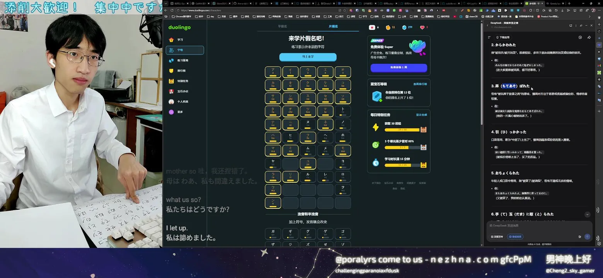Click the Duolingo page vertical scrollbar
Screen dimensions: 603x278
tap(482, 73)
